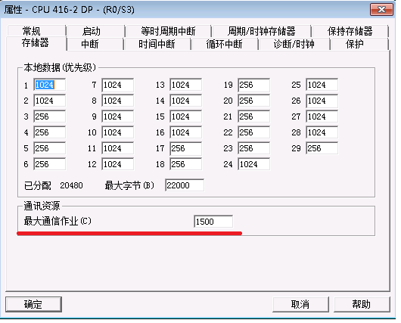401x323 pixels.
Task: Click the 最大通信作业(C) field showing 1500
Action: tap(213, 222)
